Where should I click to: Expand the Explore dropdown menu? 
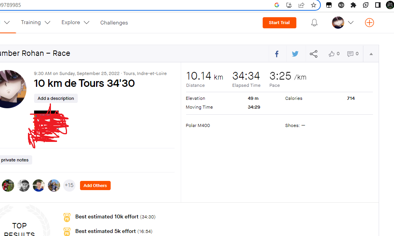pyautogui.click(x=75, y=23)
